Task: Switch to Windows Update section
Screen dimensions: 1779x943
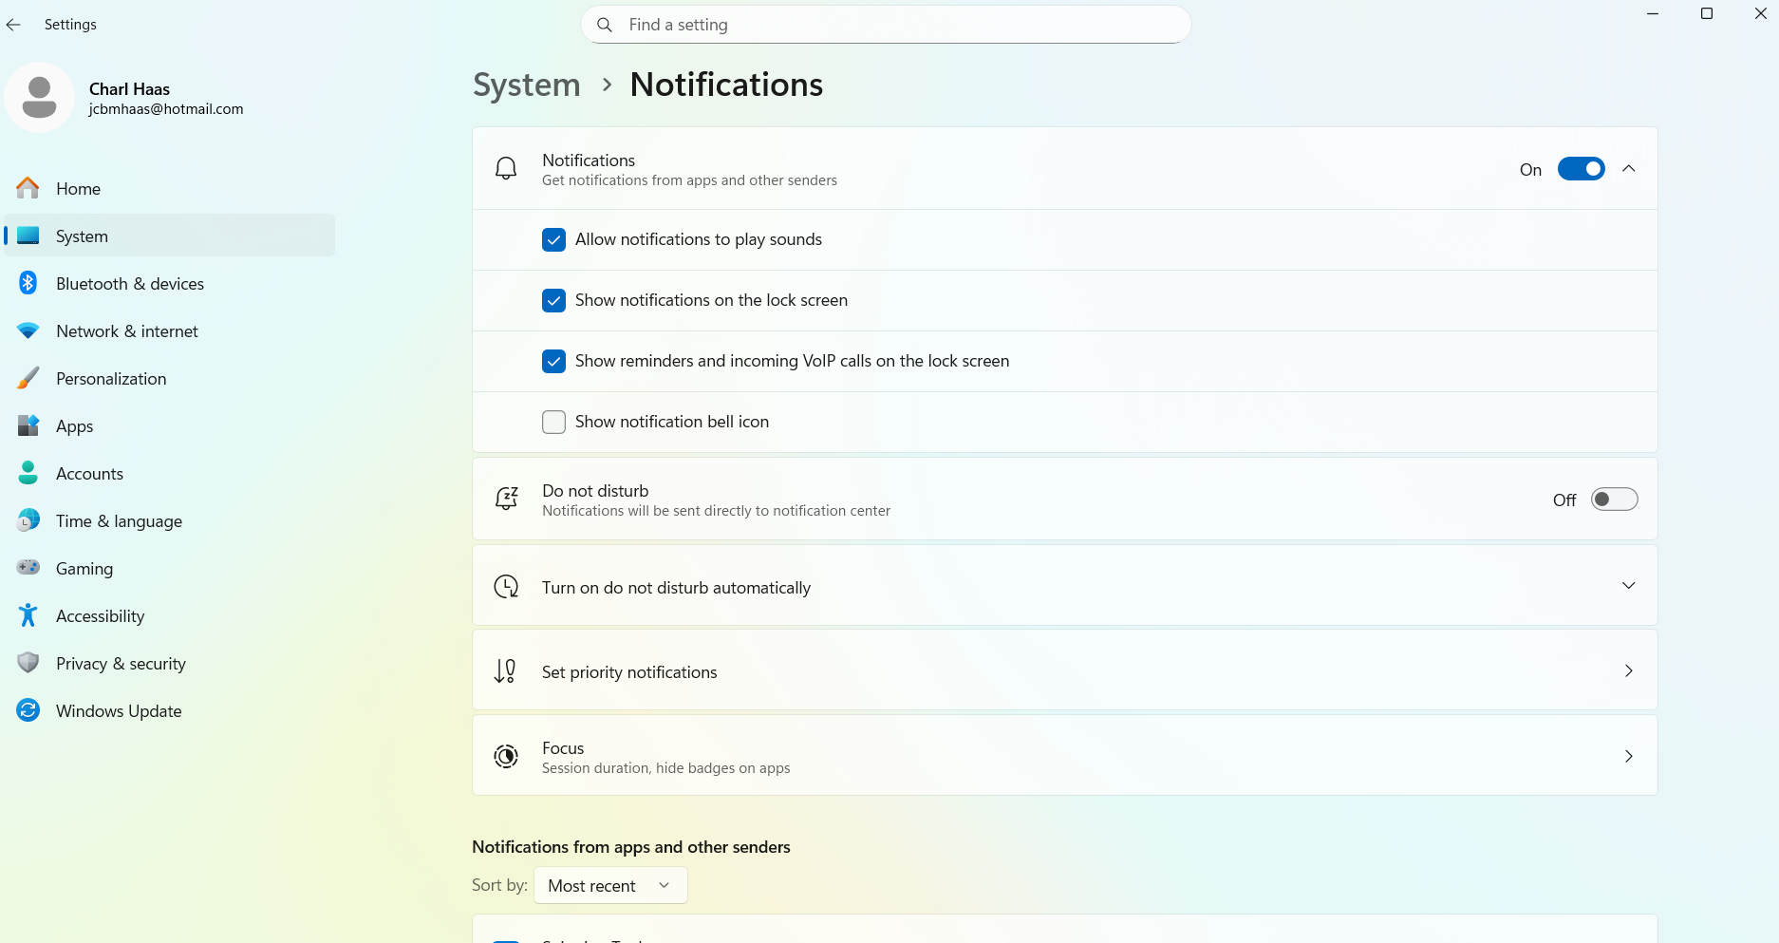Action: tap(119, 710)
